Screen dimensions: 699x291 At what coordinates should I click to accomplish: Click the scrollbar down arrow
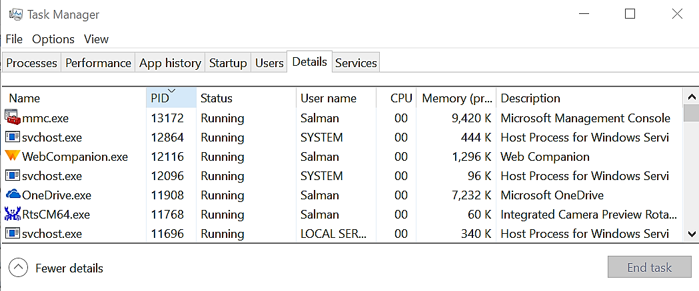tap(692, 234)
